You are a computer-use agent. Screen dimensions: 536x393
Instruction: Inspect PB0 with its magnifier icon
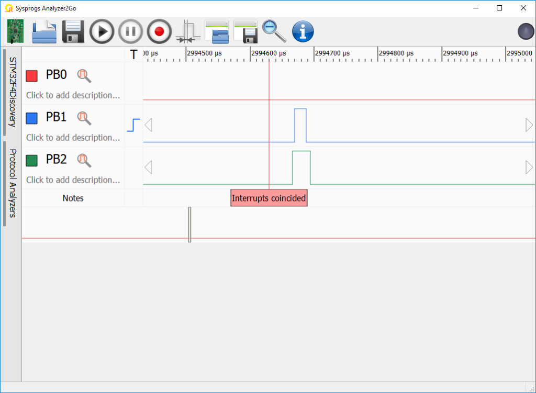point(84,75)
